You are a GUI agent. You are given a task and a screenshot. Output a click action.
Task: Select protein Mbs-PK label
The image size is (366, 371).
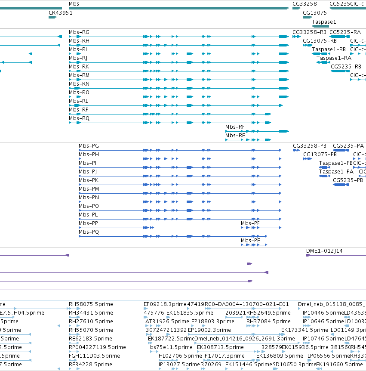(x=89, y=180)
